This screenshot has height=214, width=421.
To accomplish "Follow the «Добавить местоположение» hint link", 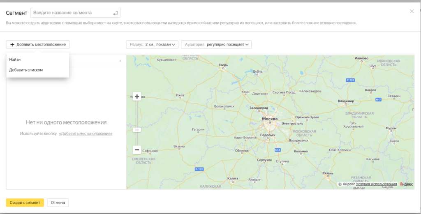I will (x=86, y=133).
